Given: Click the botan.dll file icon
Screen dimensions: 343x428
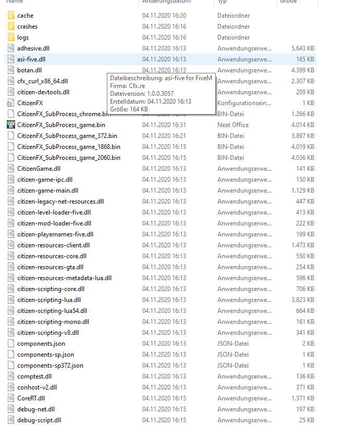Looking at the screenshot, I should coord(11,70).
